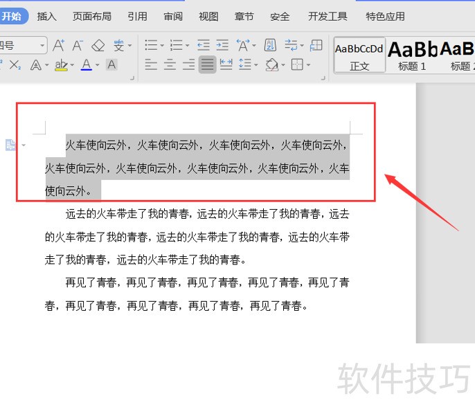The height and width of the screenshot is (414, 475).
Task: Switch to the 插入 tab
Action: click(47, 17)
